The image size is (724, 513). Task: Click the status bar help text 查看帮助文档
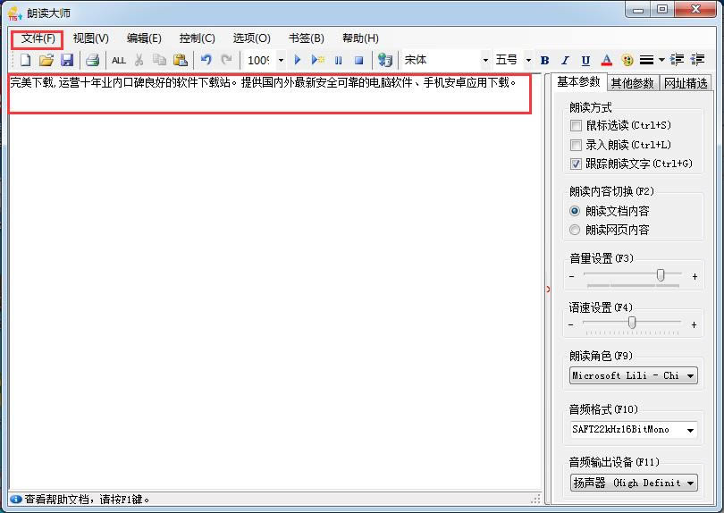87,500
